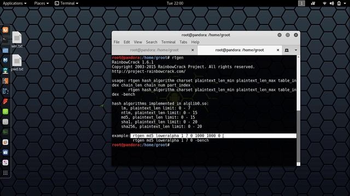Open the terminal tab list dropdown arrow
Image resolution: width=350 pixels, height=196 pixels.
(296, 50)
